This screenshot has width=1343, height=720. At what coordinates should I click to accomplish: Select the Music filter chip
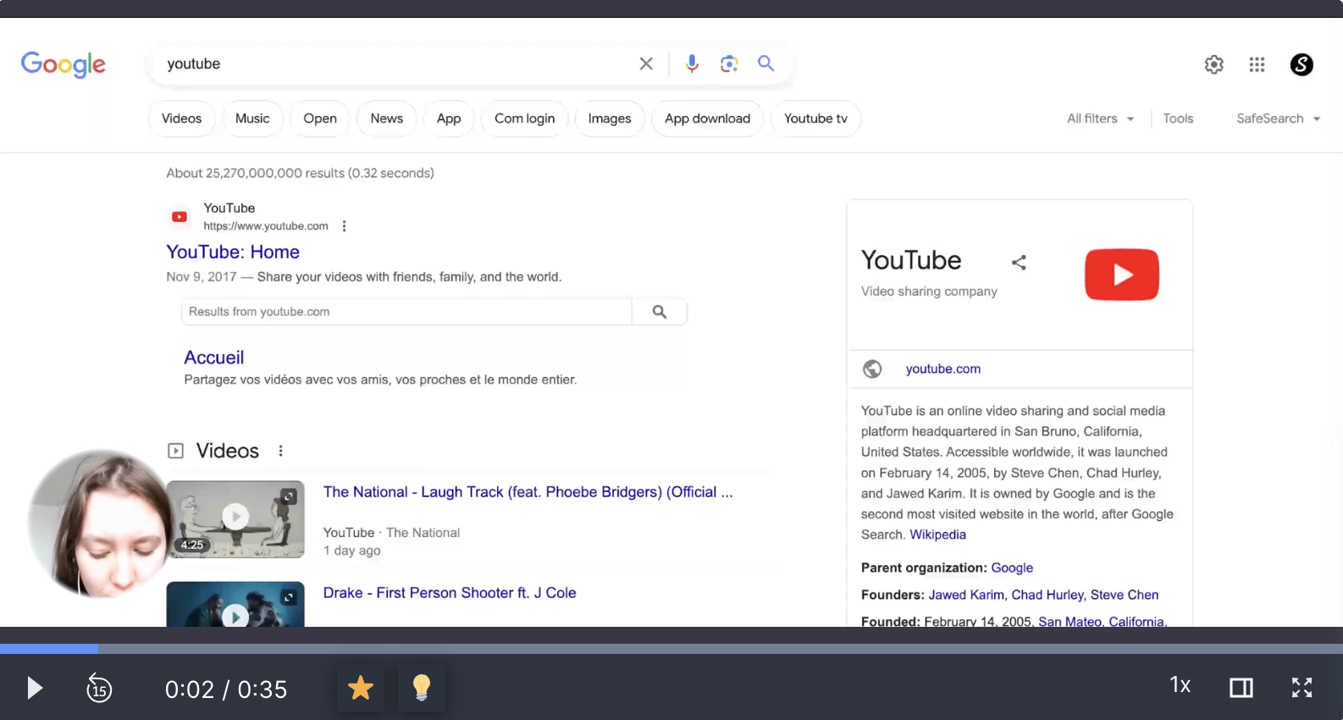pos(252,119)
